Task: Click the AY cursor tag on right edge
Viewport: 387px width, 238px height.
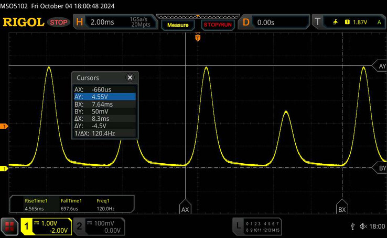Action: (381, 66)
